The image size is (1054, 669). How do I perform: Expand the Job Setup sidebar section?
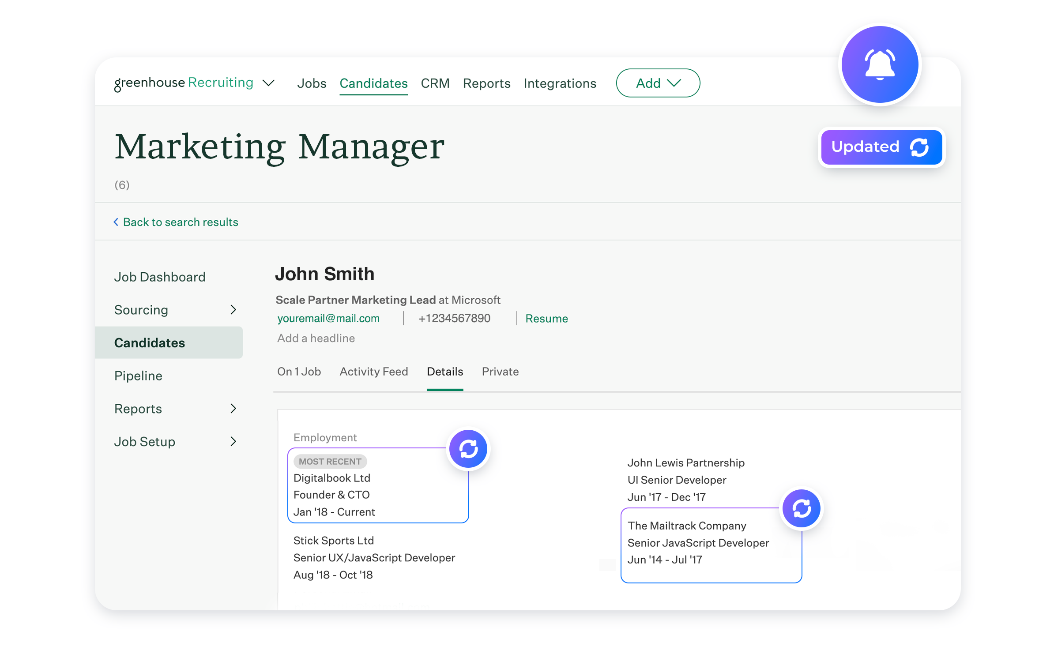pyautogui.click(x=233, y=442)
